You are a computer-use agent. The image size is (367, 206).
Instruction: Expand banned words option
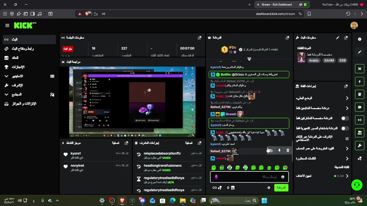pyautogui.click(x=347, y=159)
